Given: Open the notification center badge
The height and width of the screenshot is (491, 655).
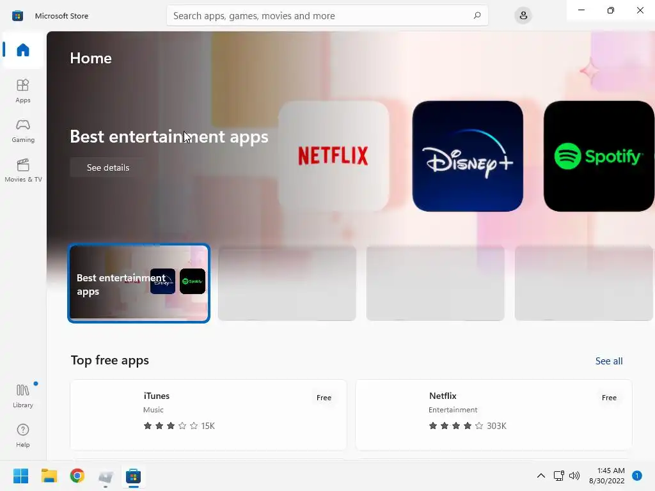Looking at the screenshot, I should pyautogui.click(x=637, y=476).
